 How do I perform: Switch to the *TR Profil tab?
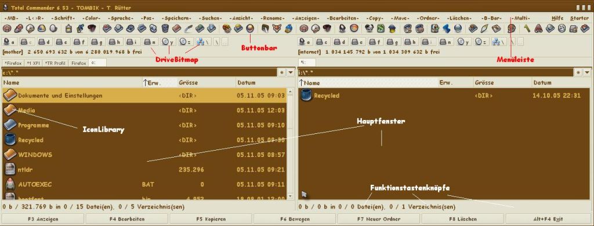56,63
